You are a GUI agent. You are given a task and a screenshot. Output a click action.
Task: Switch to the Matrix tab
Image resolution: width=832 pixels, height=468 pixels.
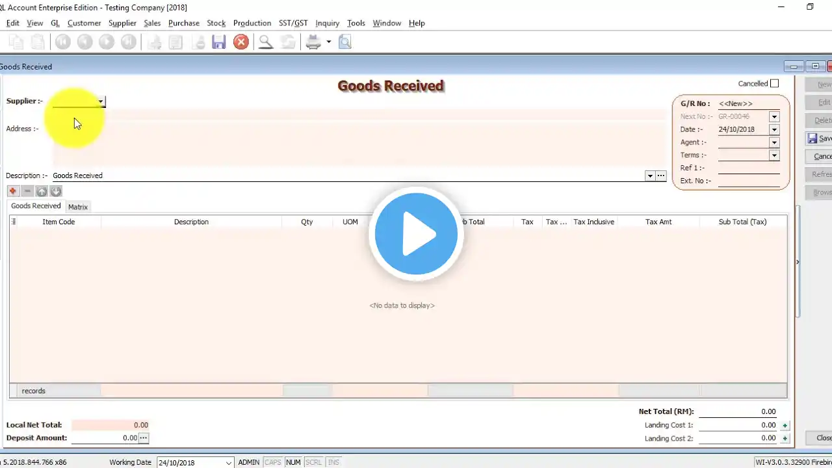[78, 207]
